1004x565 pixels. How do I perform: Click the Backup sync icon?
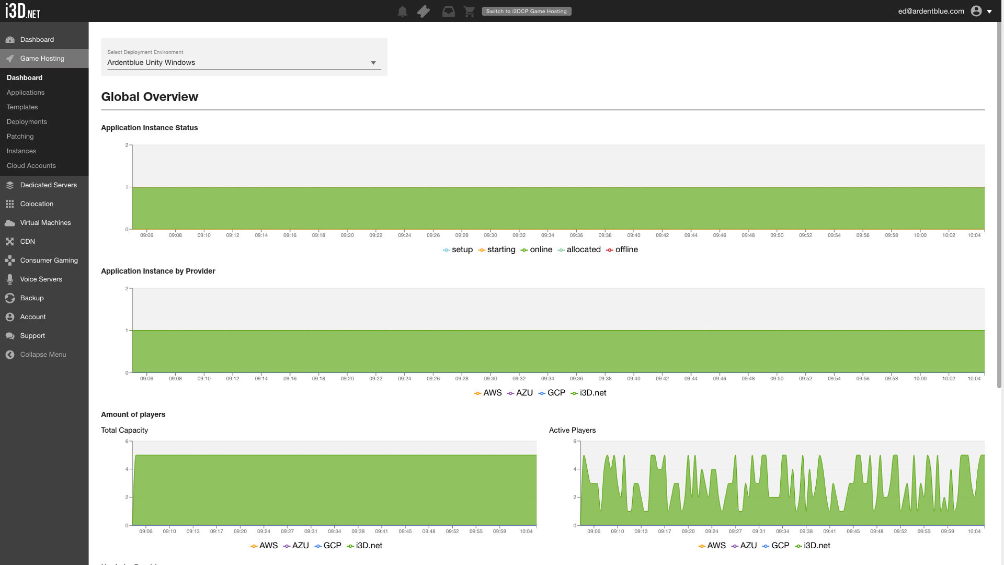[x=10, y=298]
